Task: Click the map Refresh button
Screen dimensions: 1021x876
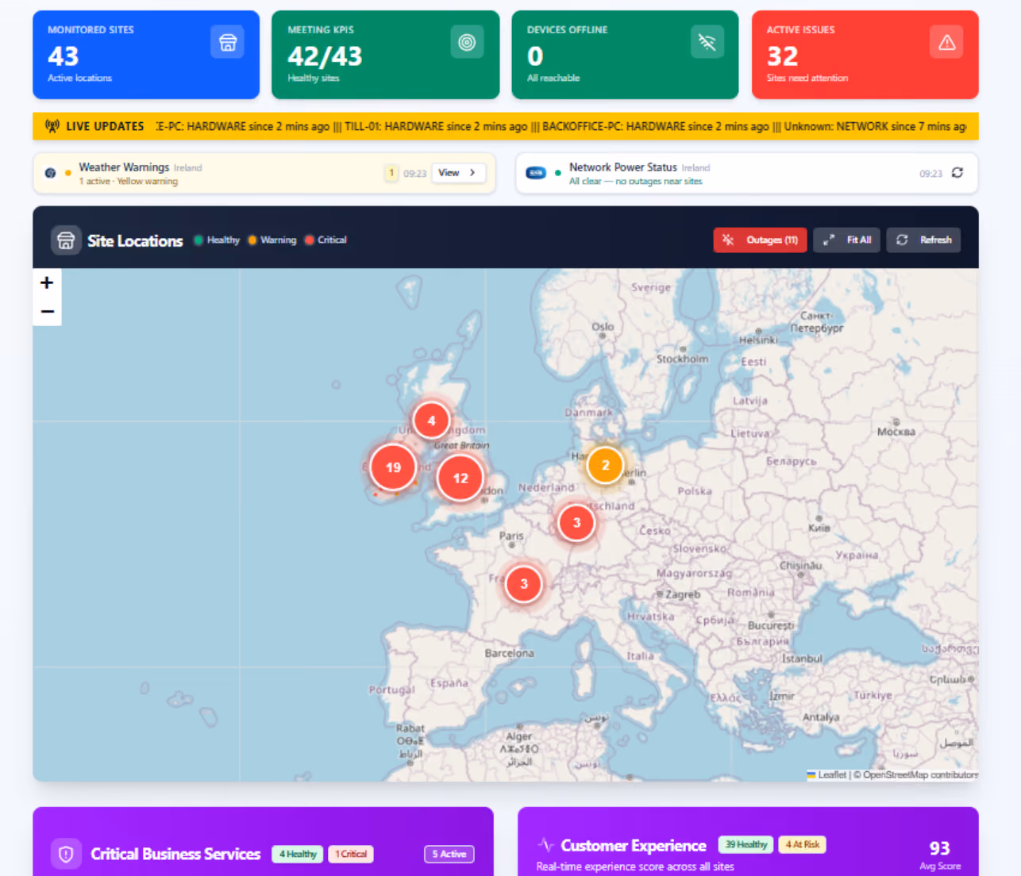Action: coord(923,240)
